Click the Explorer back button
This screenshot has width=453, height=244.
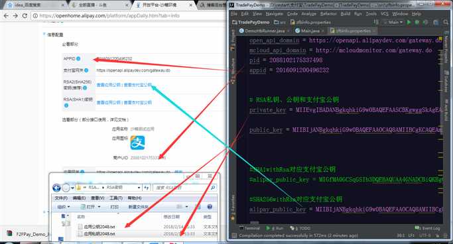tap(56, 188)
